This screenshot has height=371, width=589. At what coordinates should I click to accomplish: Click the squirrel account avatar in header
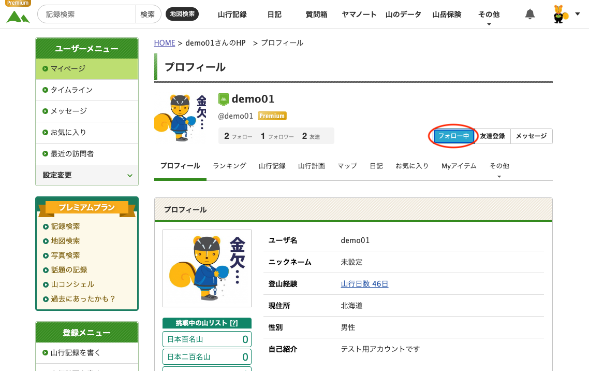coord(561,15)
